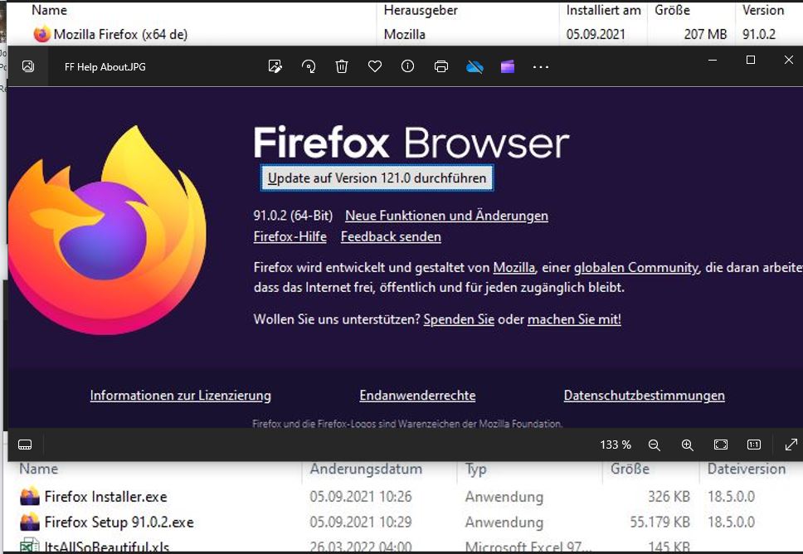This screenshot has width=803, height=554.
Task: Click the Update auf Version 121.0 durchführen button
Action: coord(377,177)
